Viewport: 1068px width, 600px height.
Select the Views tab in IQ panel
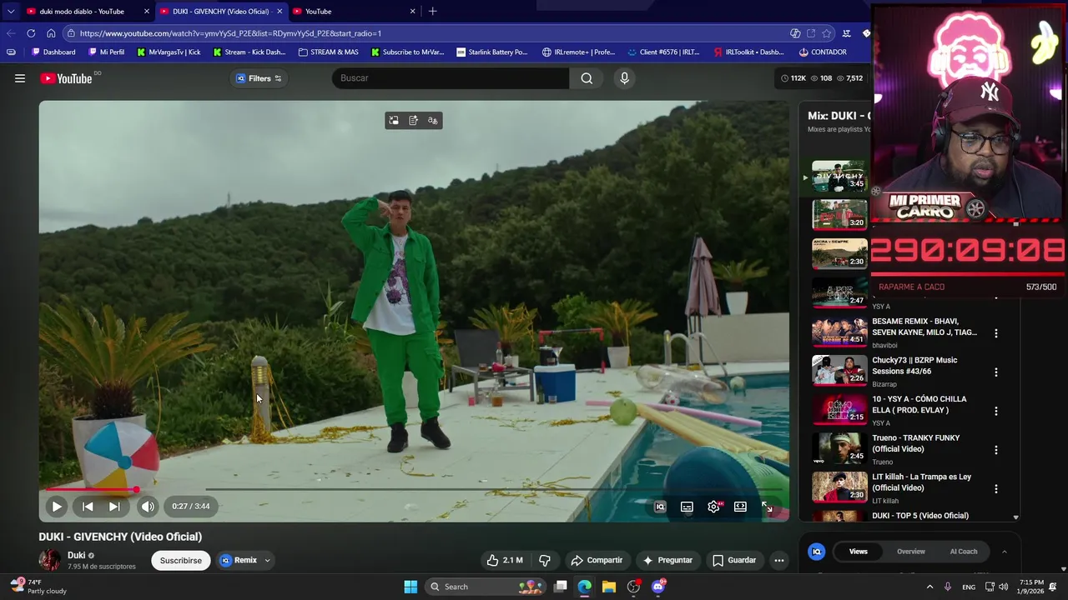tap(859, 552)
